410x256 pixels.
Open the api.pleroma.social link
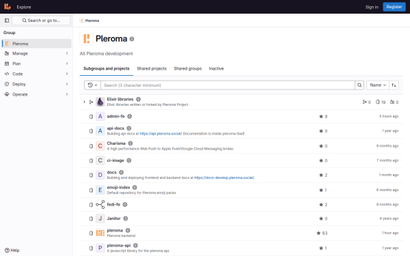point(161,134)
